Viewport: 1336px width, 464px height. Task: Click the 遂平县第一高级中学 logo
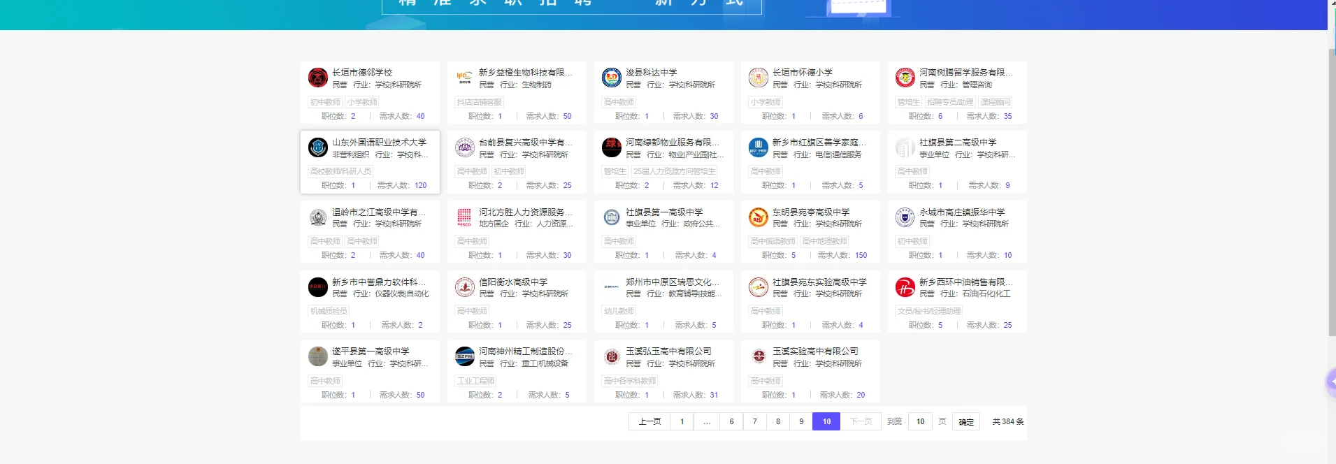click(318, 356)
